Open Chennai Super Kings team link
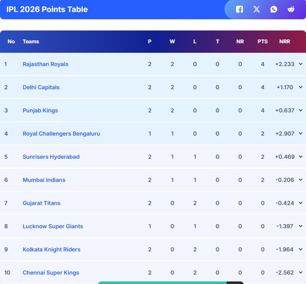Screen dimensions: 306x284 (x=51, y=272)
